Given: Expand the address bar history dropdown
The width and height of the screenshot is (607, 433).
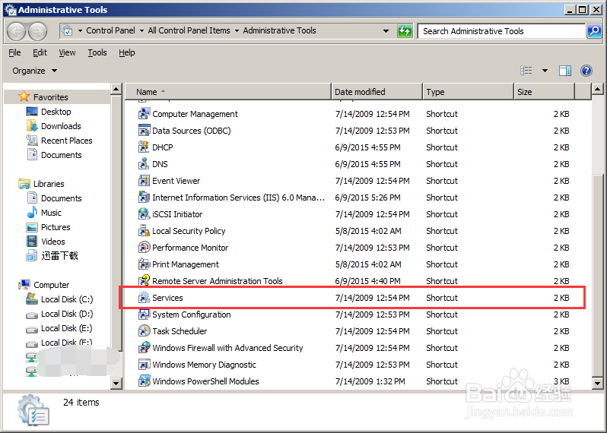Looking at the screenshot, I should click(x=386, y=31).
